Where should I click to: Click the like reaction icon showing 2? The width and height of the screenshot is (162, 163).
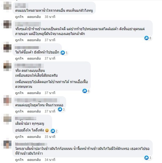pyautogui.click(x=53, y=131)
